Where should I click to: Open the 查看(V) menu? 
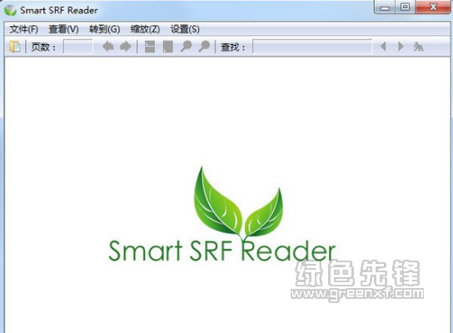coord(63,29)
